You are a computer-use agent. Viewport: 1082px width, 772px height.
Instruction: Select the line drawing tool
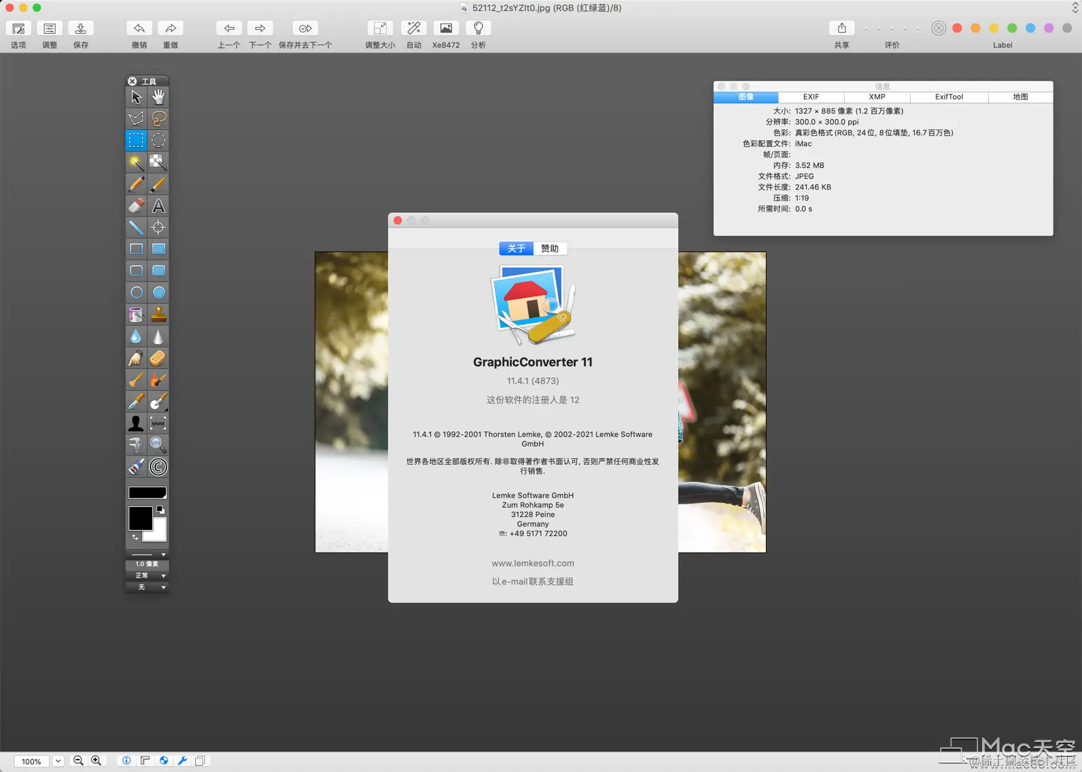(136, 228)
